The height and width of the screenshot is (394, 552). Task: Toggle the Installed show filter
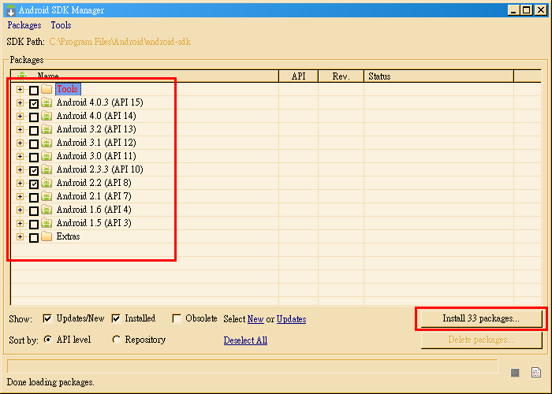(x=116, y=318)
